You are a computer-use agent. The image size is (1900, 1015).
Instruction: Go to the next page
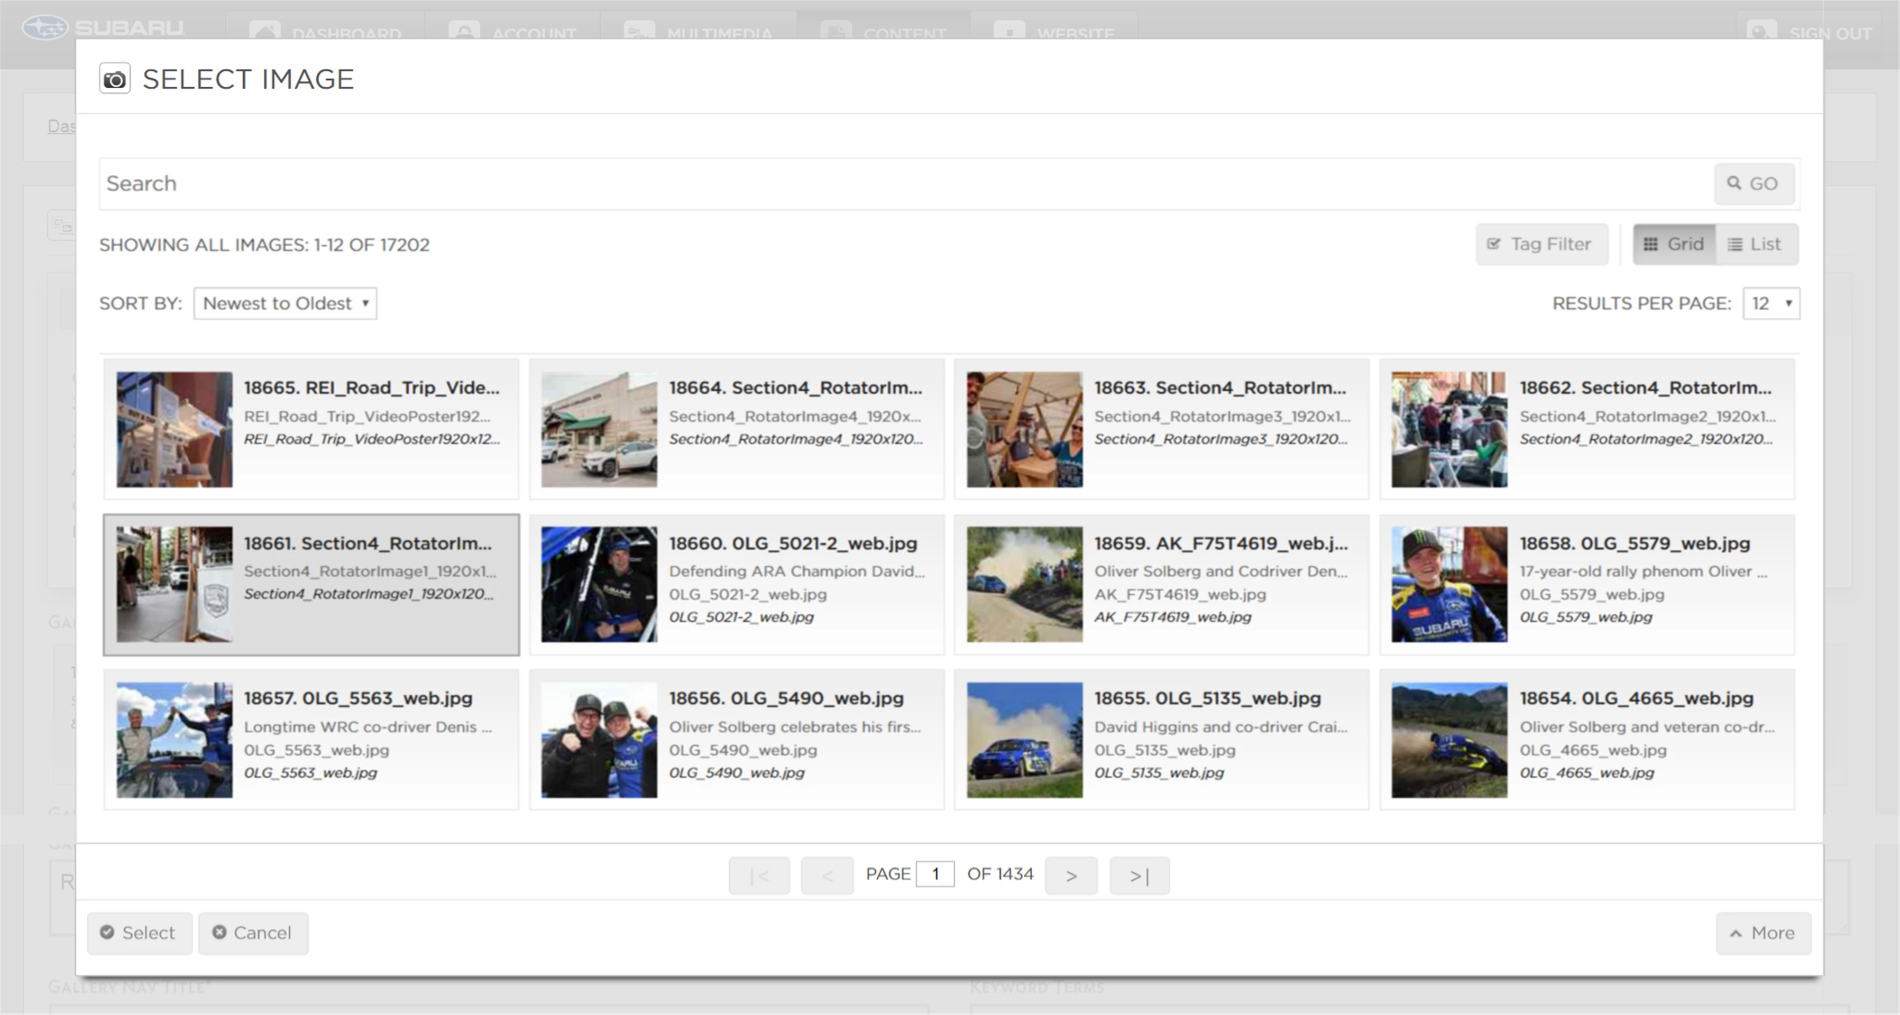pos(1070,875)
